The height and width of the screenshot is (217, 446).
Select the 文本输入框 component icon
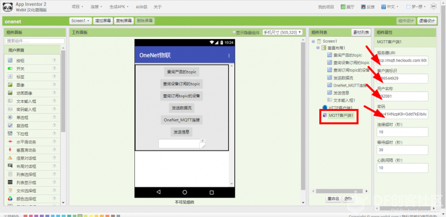pyautogui.click(x=10, y=101)
